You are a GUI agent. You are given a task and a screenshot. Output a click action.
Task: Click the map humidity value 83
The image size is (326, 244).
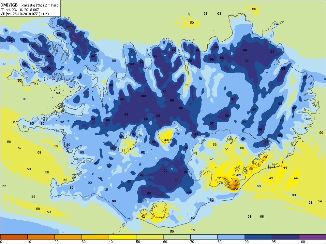pos(193,218)
